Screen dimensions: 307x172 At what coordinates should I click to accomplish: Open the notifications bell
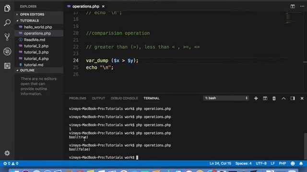301,163
